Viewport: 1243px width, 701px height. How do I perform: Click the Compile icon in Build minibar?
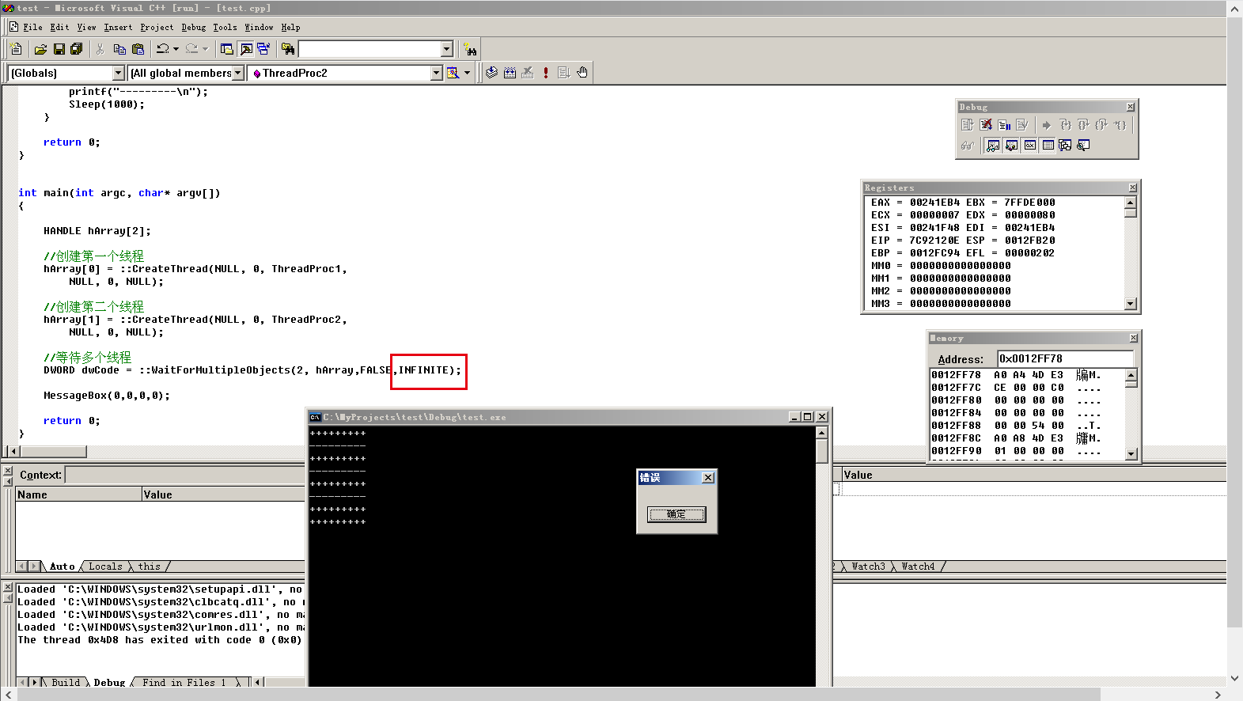(491, 73)
